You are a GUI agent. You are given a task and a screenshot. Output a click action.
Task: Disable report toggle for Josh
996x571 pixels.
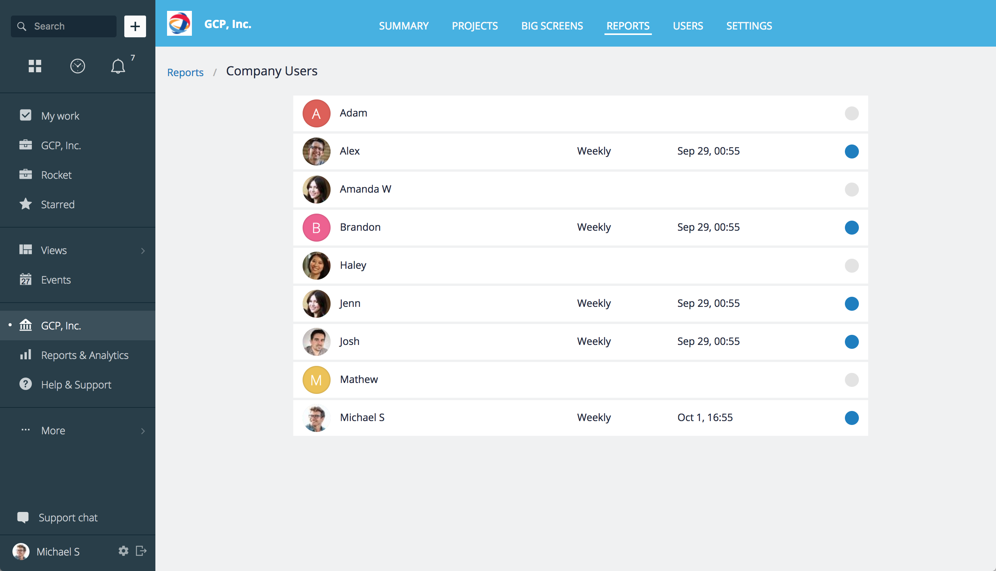851,341
